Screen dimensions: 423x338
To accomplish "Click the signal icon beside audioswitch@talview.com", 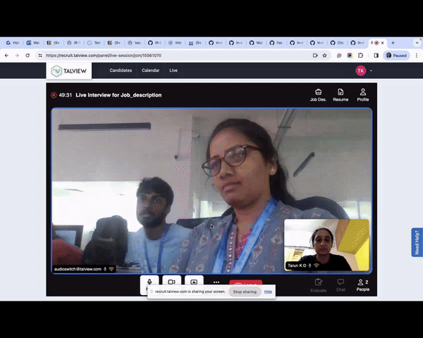I will pyautogui.click(x=111, y=269).
